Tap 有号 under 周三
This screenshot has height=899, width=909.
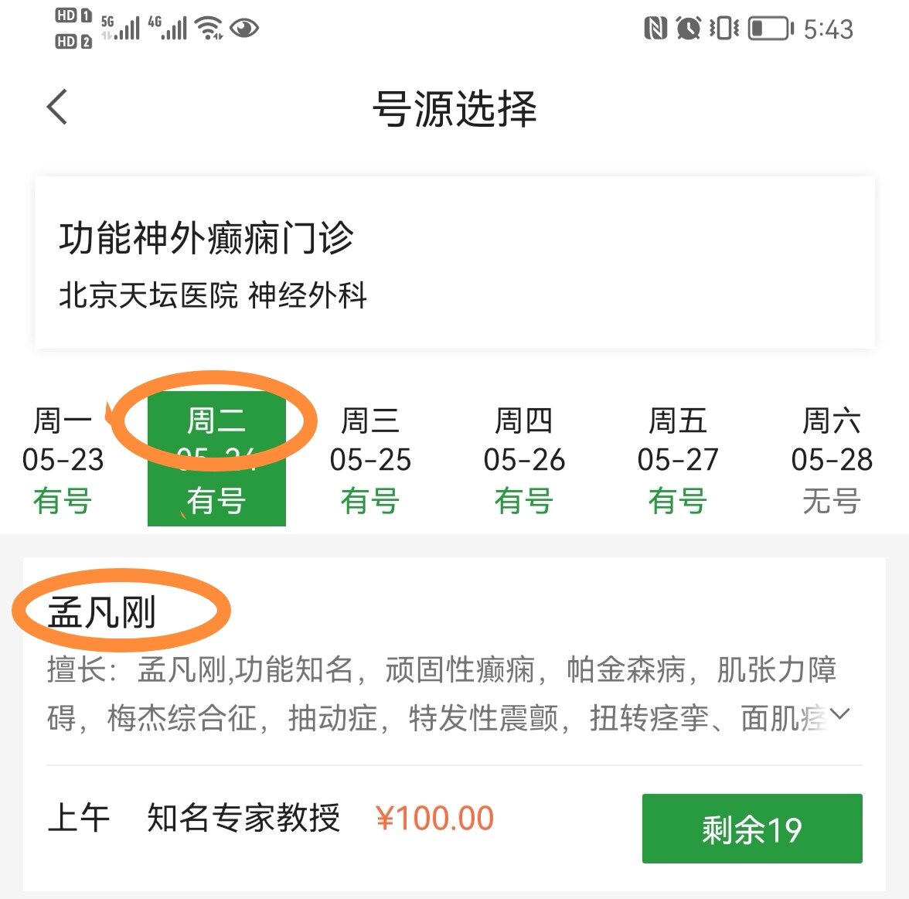370,501
